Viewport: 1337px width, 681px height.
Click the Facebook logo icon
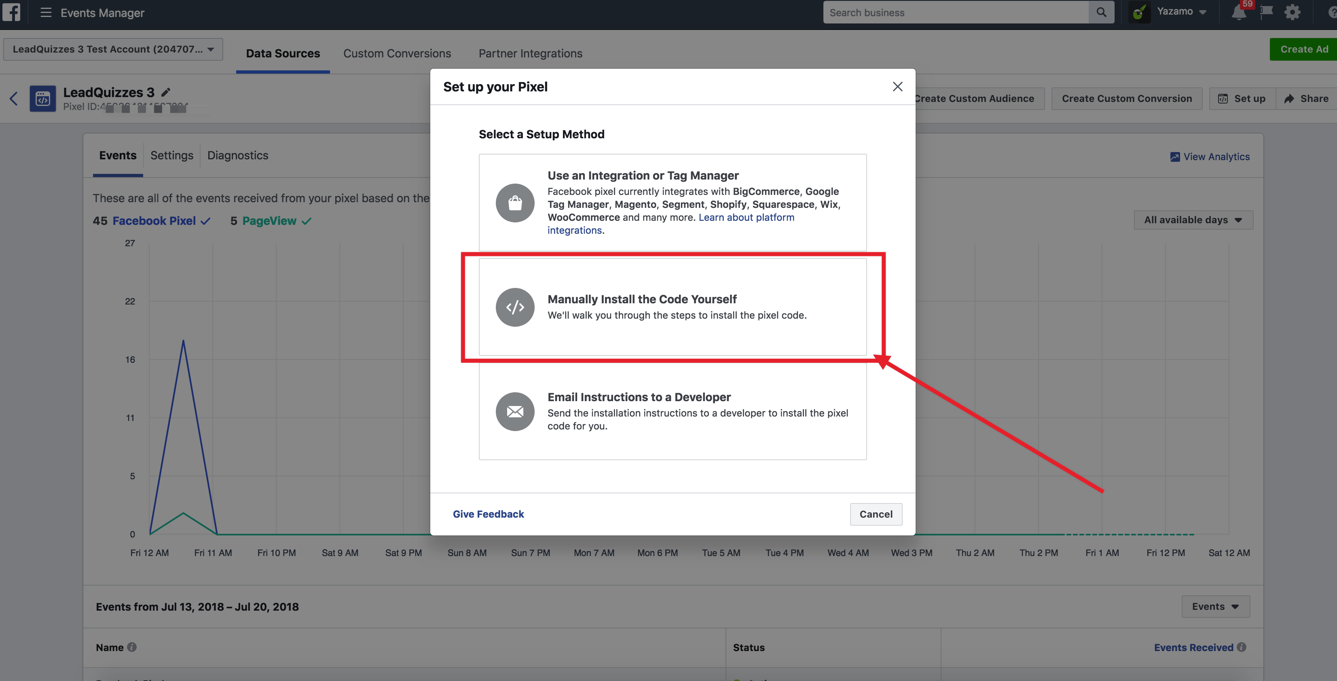coord(11,12)
